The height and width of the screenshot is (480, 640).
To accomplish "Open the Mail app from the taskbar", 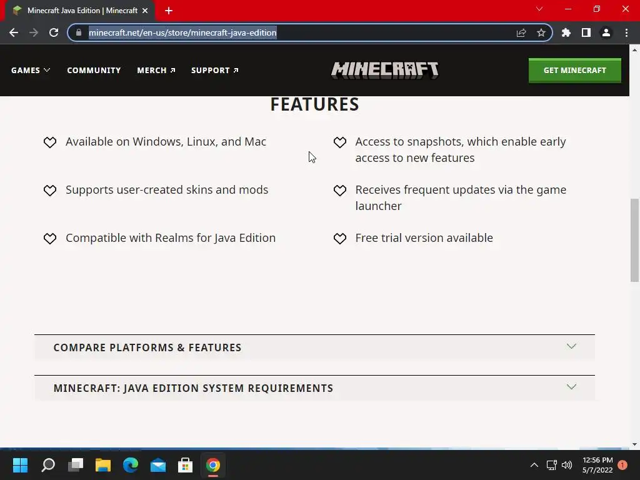I will coord(158,465).
